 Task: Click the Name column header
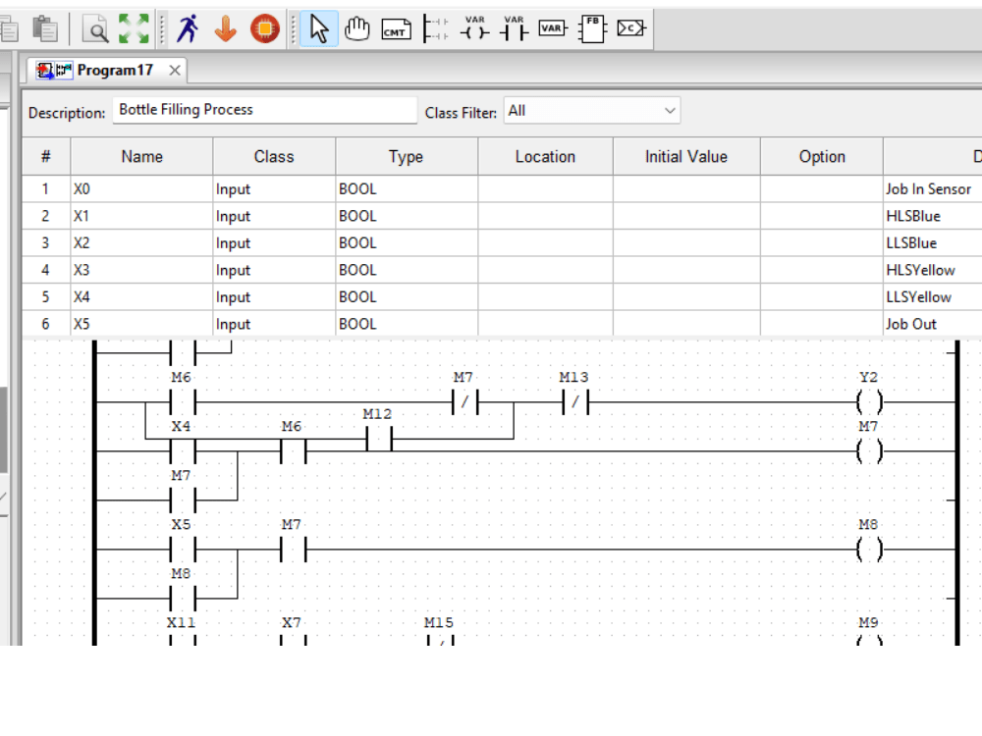[x=141, y=156]
